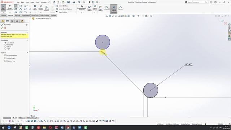This screenshot has width=231, height=130.
Task: Activate the Convert Entities tool
Action: click(41, 8)
